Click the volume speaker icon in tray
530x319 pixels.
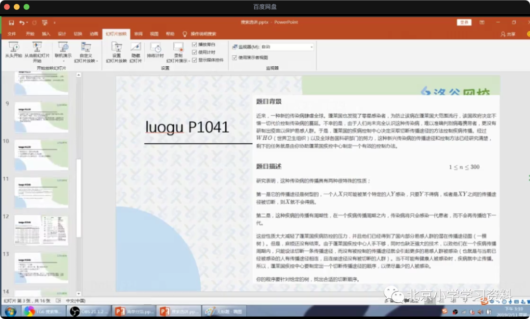click(x=480, y=312)
